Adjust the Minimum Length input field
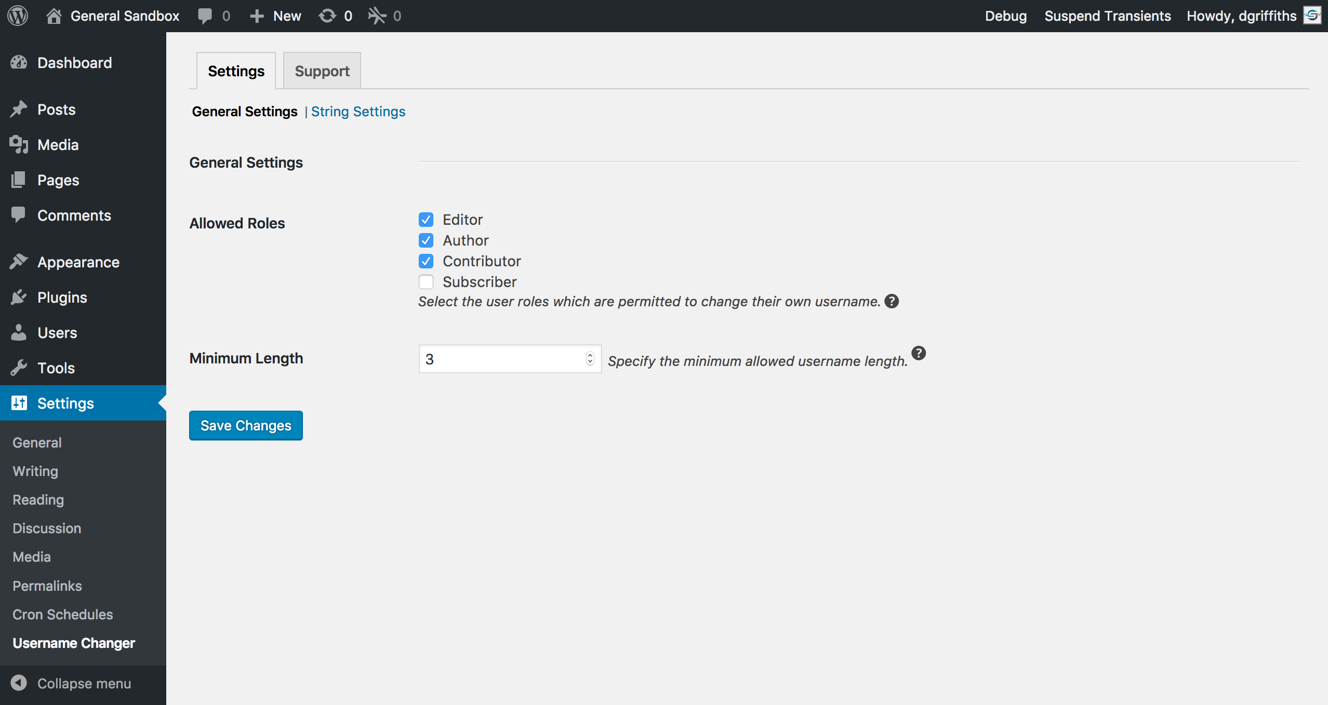The height and width of the screenshot is (705, 1328). pyautogui.click(x=508, y=359)
